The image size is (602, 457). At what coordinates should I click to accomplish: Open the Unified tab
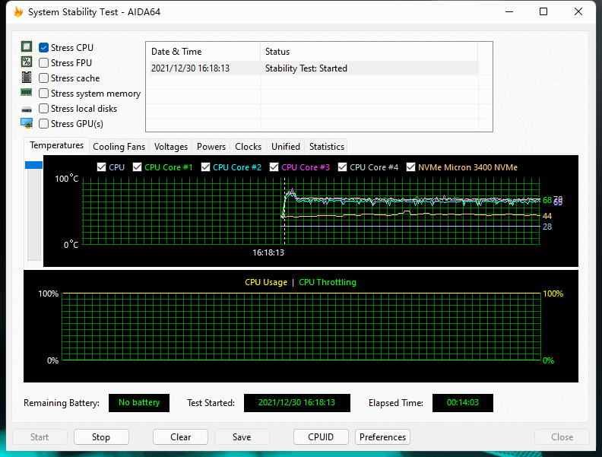(x=286, y=147)
